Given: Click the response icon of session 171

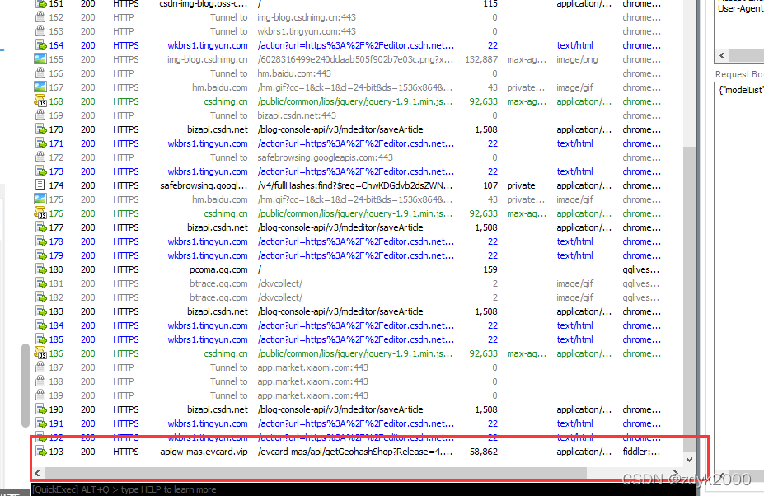Looking at the screenshot, I should pos(40,143).
